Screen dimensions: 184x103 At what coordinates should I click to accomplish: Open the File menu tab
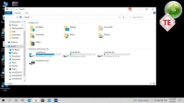(8, 13)
